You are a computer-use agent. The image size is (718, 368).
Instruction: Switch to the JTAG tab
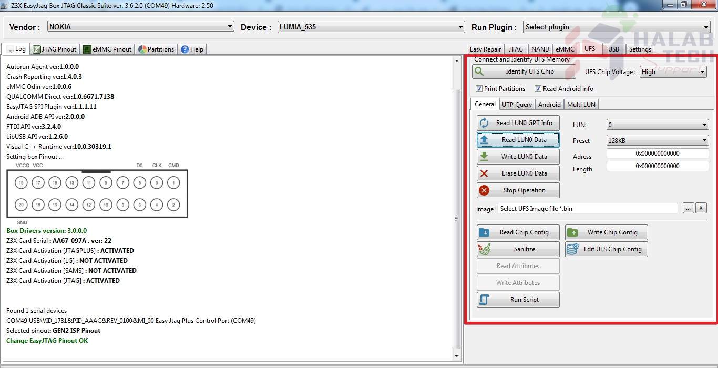pyautogui.click(x=516, y=49)
